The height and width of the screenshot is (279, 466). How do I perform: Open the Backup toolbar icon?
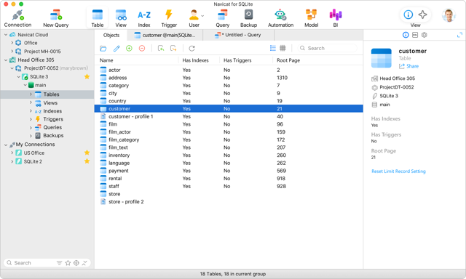coord(248,18)
